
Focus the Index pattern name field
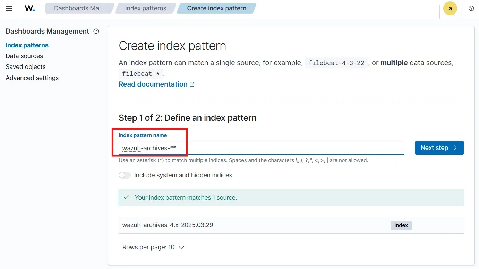[261, 148]
